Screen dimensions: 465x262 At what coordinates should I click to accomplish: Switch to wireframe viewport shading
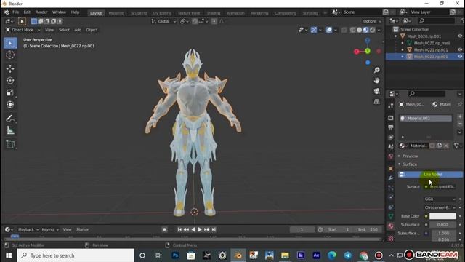(x=353, y=30)
